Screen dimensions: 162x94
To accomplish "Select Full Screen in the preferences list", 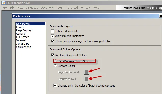I will tap(30, 37).
